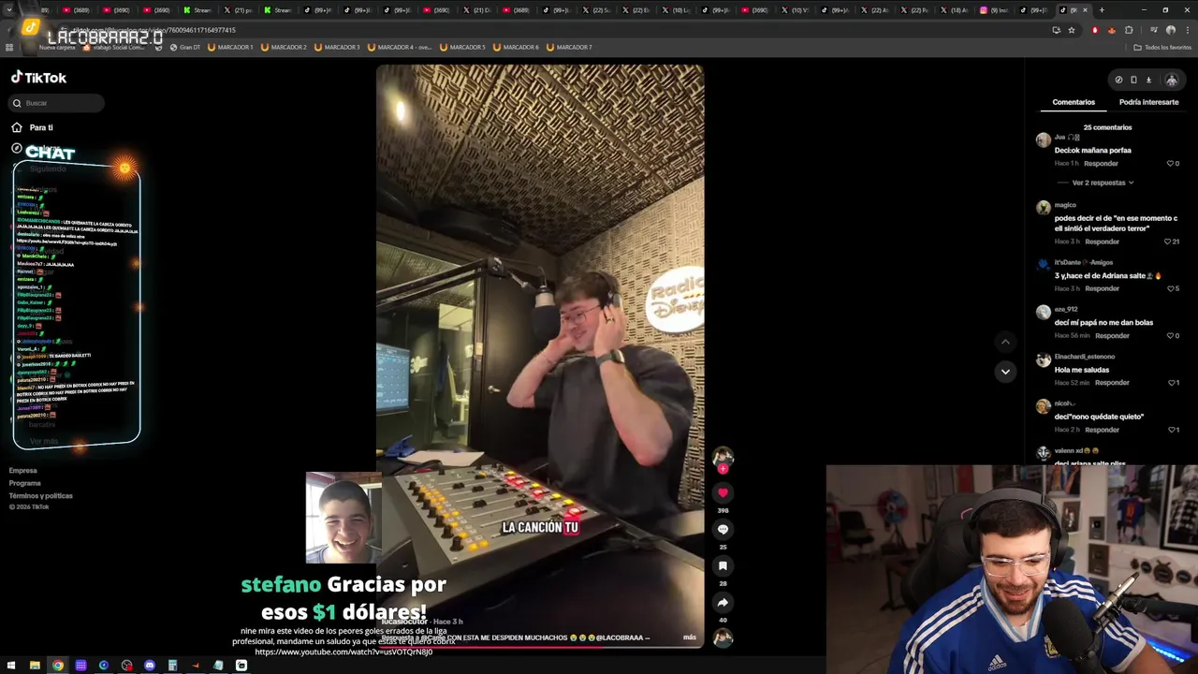Bookmark this page with the star icon
The width and height of the screenshot is (1198, 674).
[1072, 30]
